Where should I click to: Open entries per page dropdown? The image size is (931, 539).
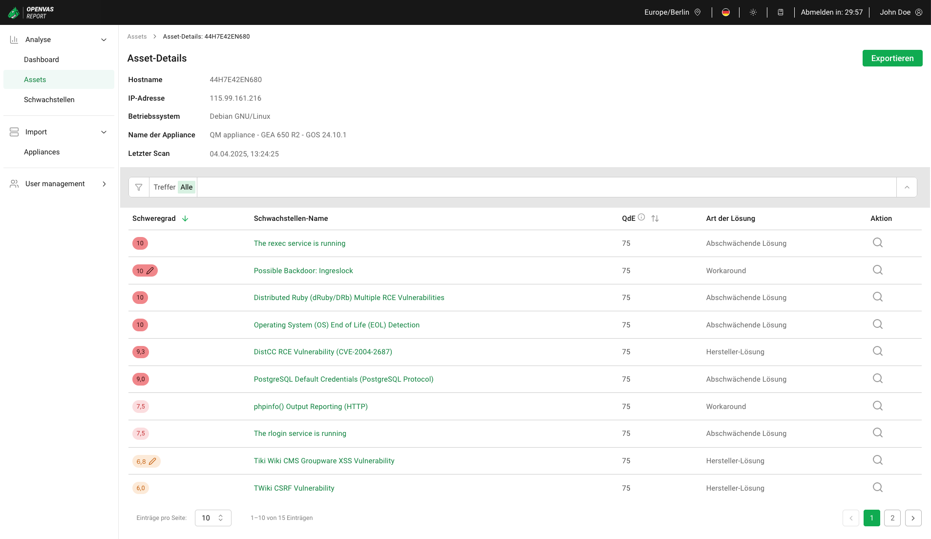213,518
